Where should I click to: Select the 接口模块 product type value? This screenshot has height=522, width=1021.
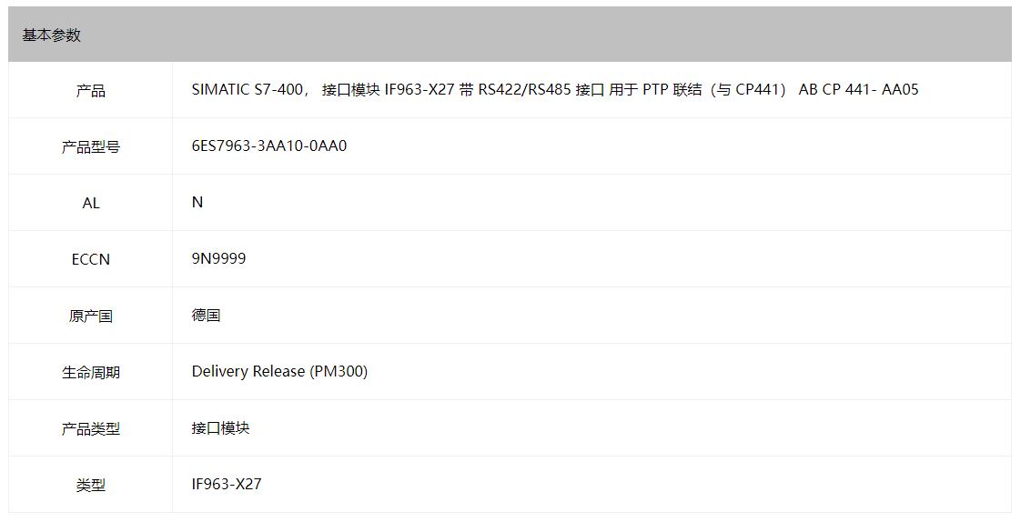coord(221,427)
